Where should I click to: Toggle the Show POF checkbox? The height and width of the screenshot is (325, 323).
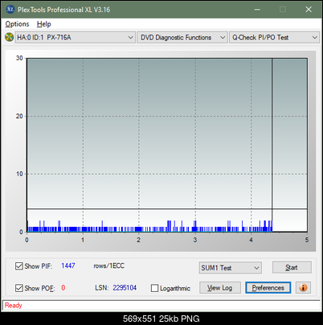tap(19, 288)
